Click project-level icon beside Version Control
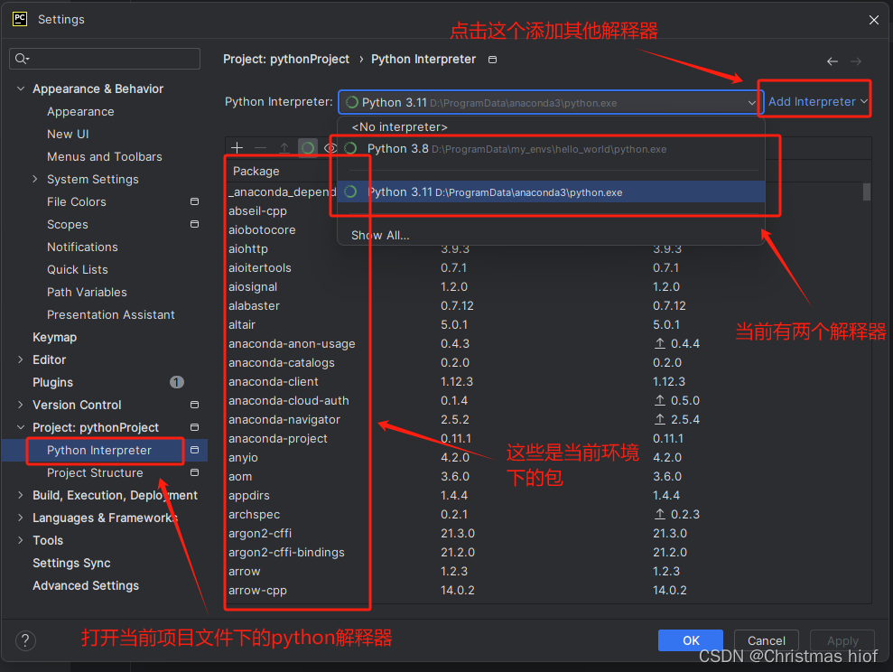Screen dimensions: 893x672 point(194,405)
